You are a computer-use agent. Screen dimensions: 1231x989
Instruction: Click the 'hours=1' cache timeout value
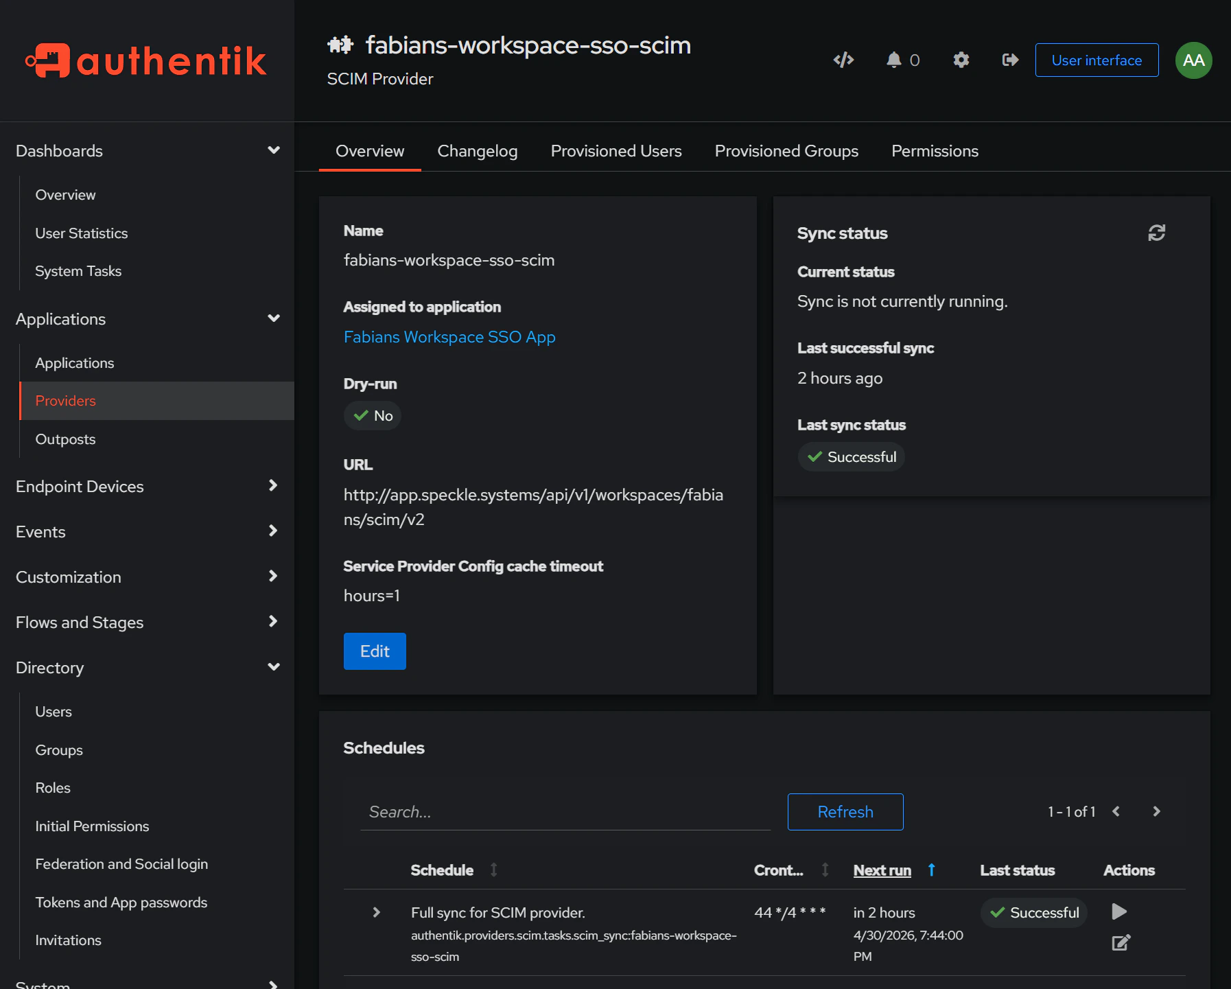tap(372, 596)
